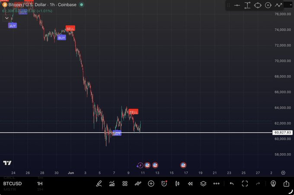Viewport: 294px width, 195px height.
Task: Click the 27 date on time axis
Action: 258,172
